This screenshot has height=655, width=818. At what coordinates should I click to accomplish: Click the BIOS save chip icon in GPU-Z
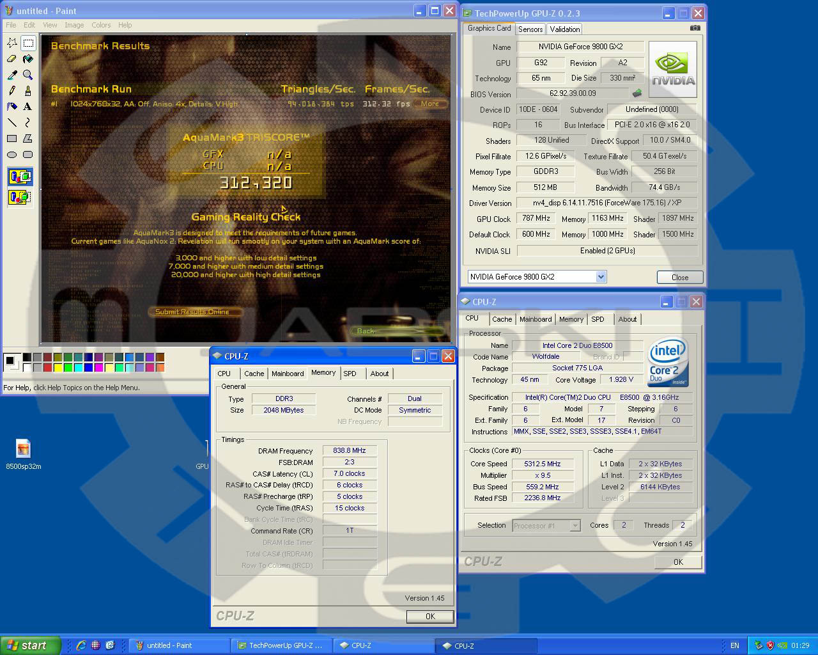coord(637,93)
